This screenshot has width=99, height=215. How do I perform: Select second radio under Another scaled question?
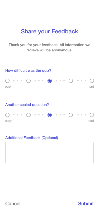29,115
